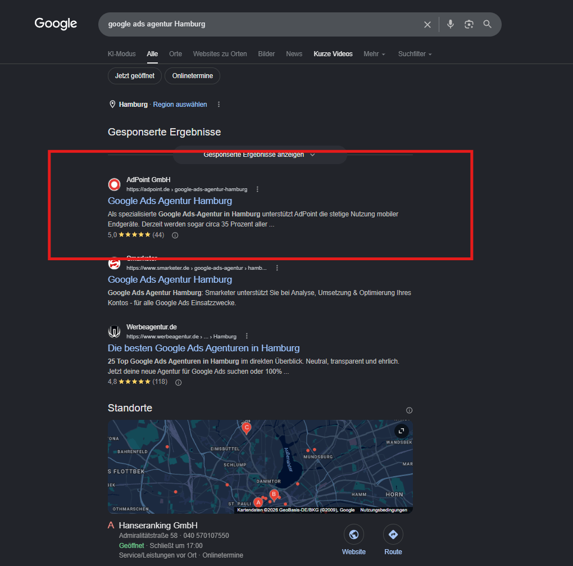Click the Hamburg location label

[133, 105]
